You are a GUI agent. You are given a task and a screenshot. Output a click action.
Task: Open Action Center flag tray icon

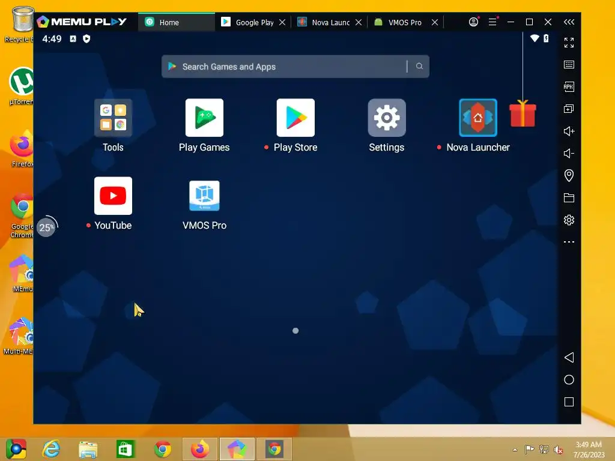(530, 449)
